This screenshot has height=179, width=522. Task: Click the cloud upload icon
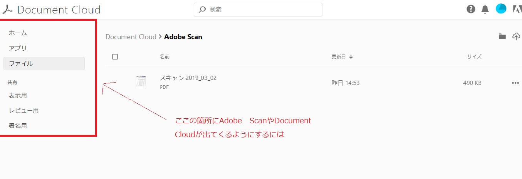click(x=516, y=36)
